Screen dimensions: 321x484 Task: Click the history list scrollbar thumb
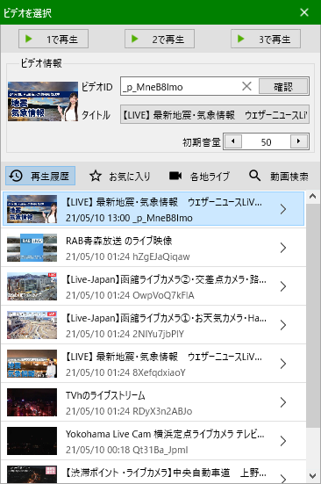coord(313,314)
